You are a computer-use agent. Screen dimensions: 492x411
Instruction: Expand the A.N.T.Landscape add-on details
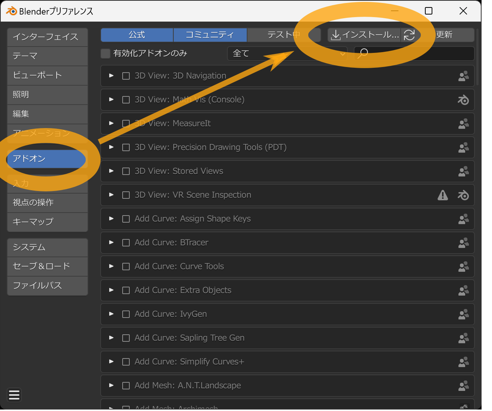click(x=111, y=385)
